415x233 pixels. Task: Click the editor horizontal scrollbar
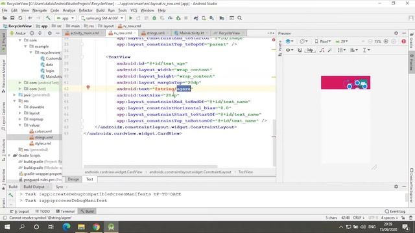tap(150, 167)
